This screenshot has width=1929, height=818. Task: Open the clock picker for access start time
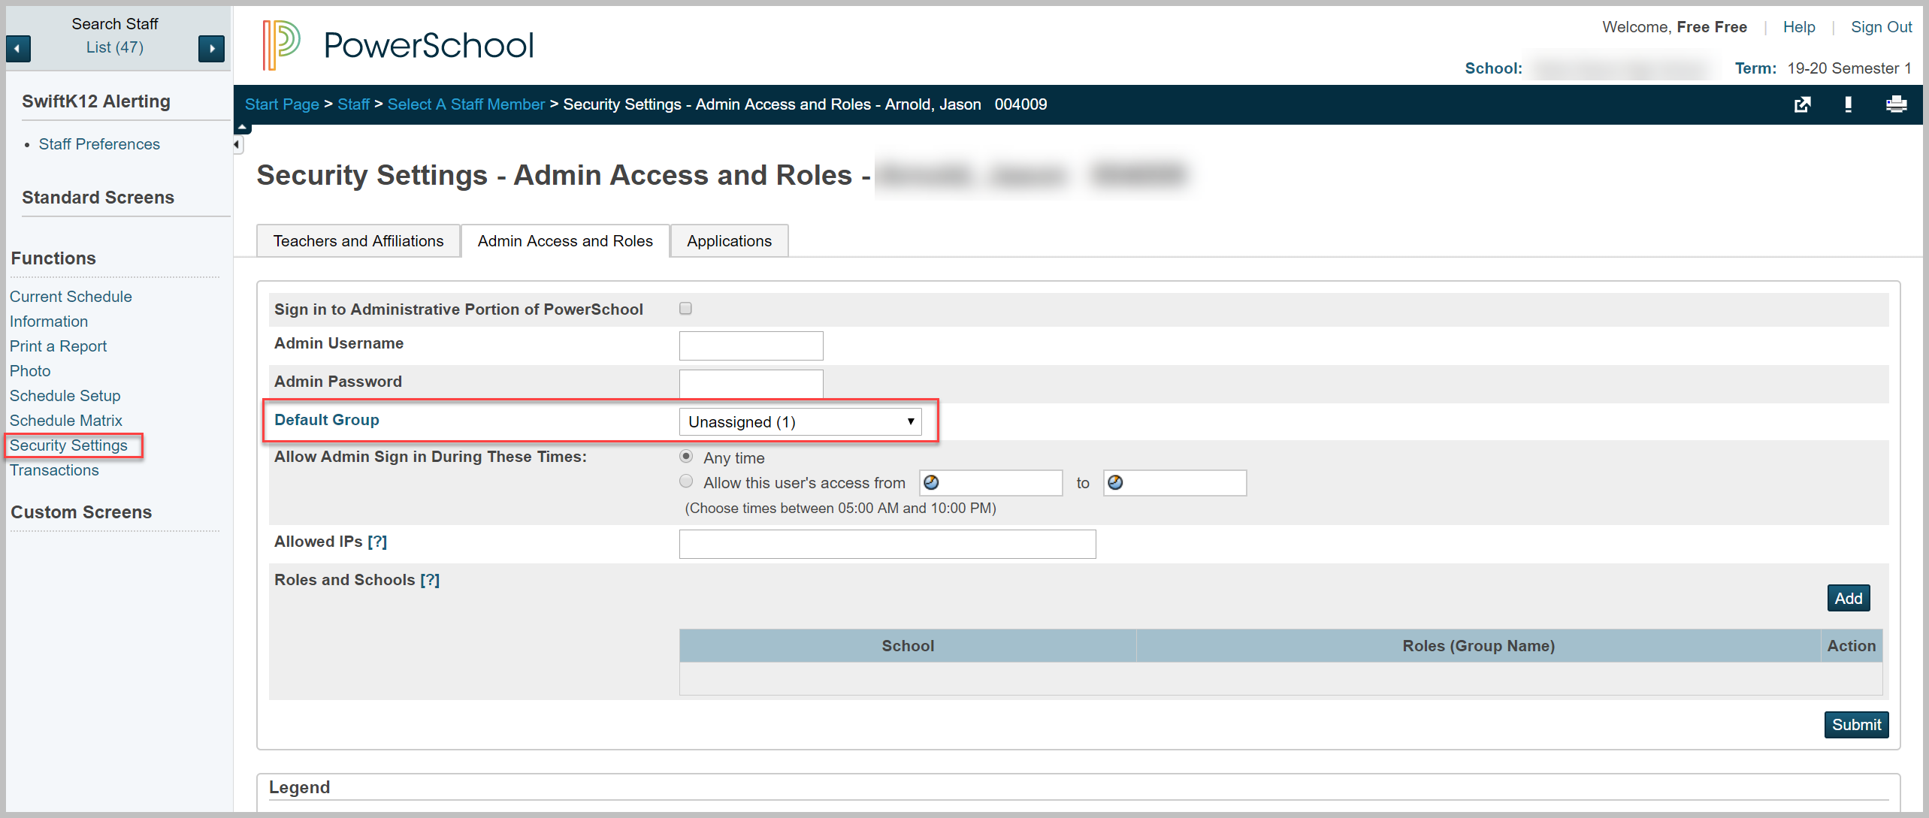pos(931,481)
